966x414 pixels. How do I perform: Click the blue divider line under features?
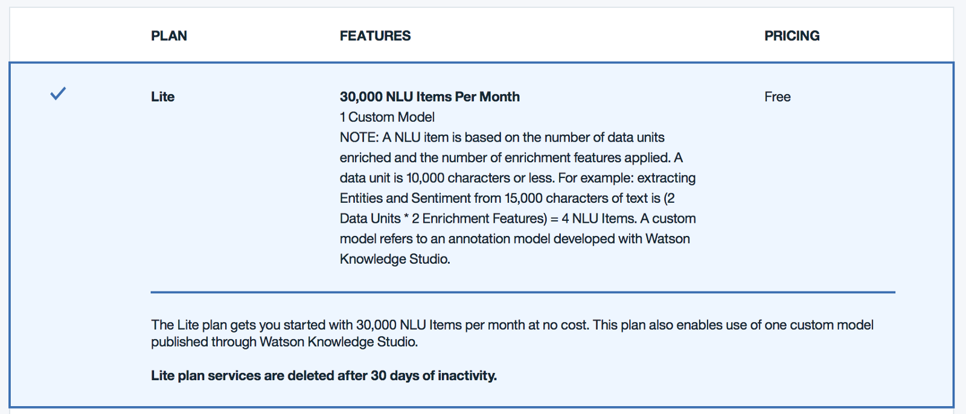[x=523, y=292]
